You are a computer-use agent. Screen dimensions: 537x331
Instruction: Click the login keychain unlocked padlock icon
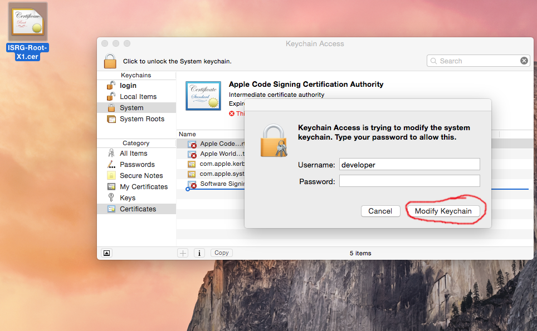tap(111, 85)
